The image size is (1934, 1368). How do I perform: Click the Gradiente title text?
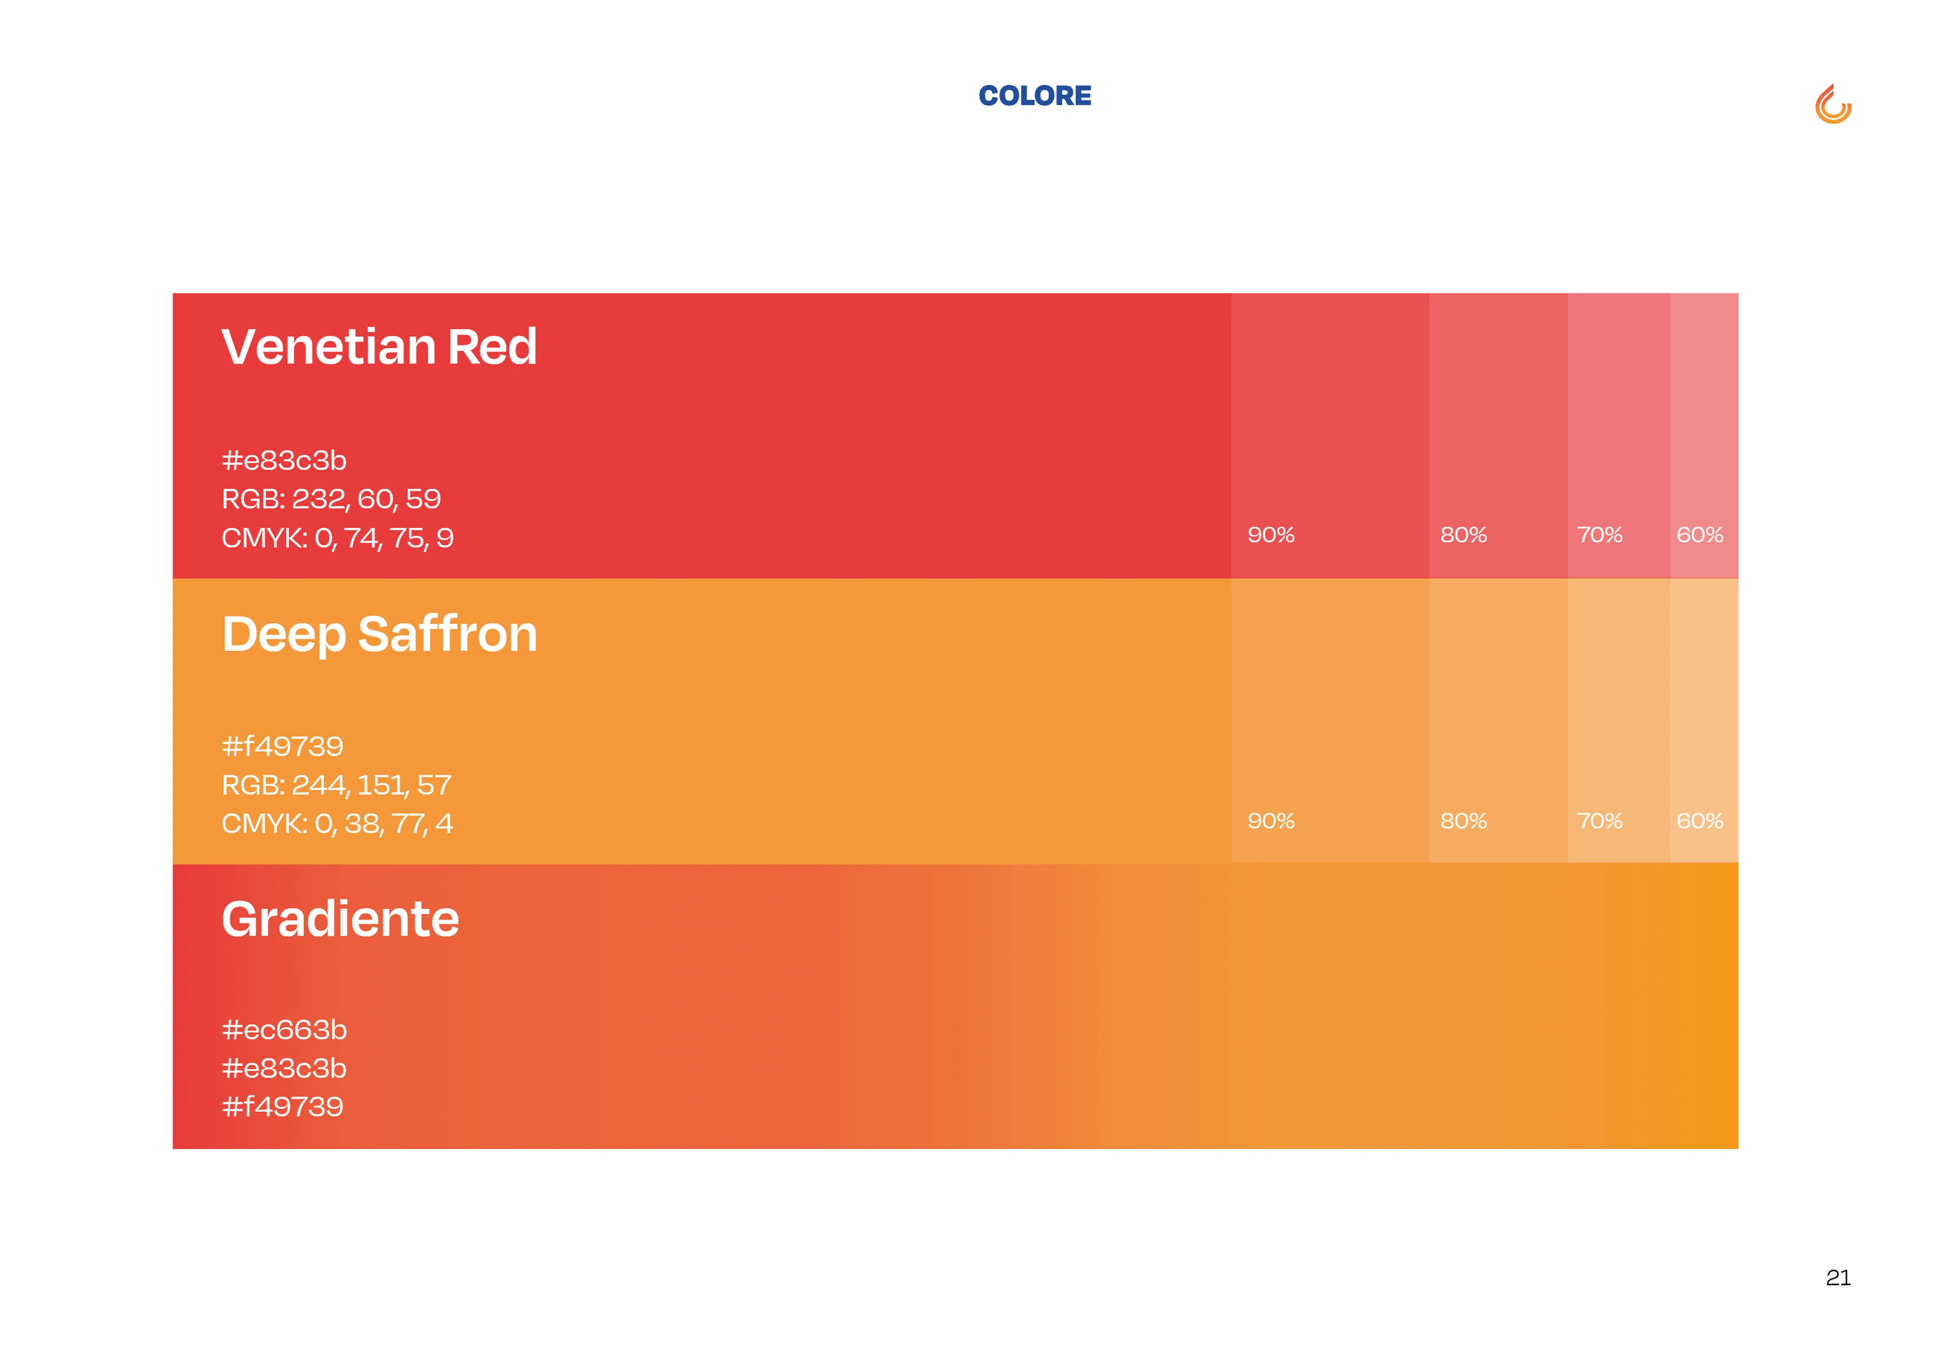click(x=340, y=919)
